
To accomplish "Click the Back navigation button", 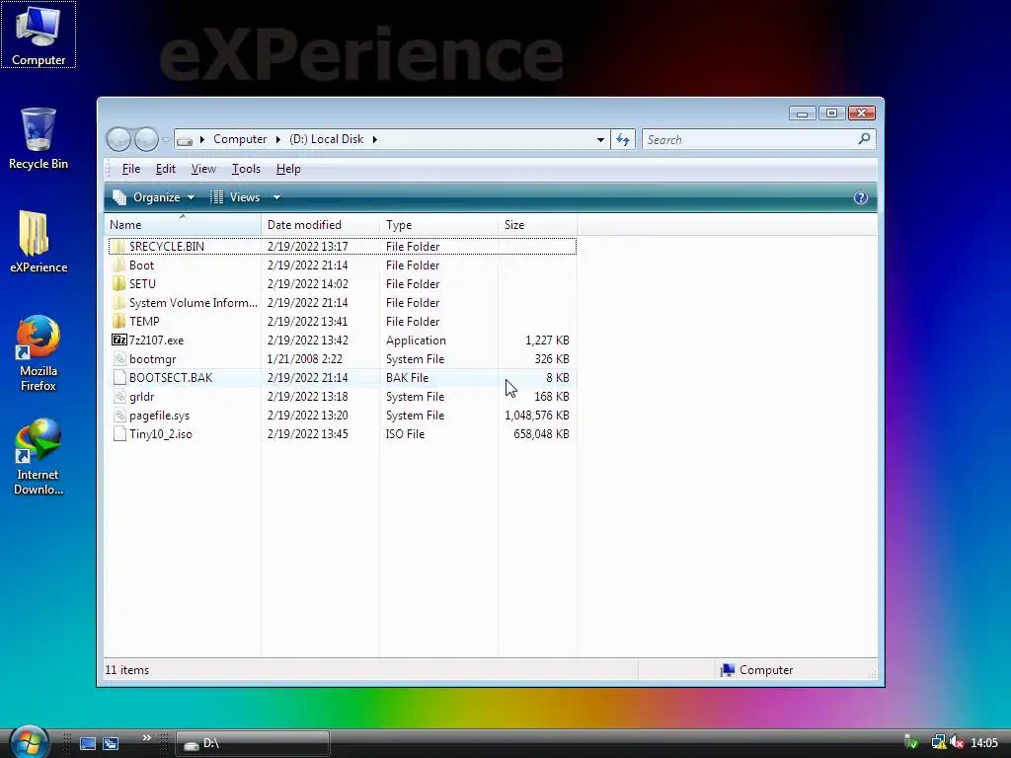I will tap(118, 139).
